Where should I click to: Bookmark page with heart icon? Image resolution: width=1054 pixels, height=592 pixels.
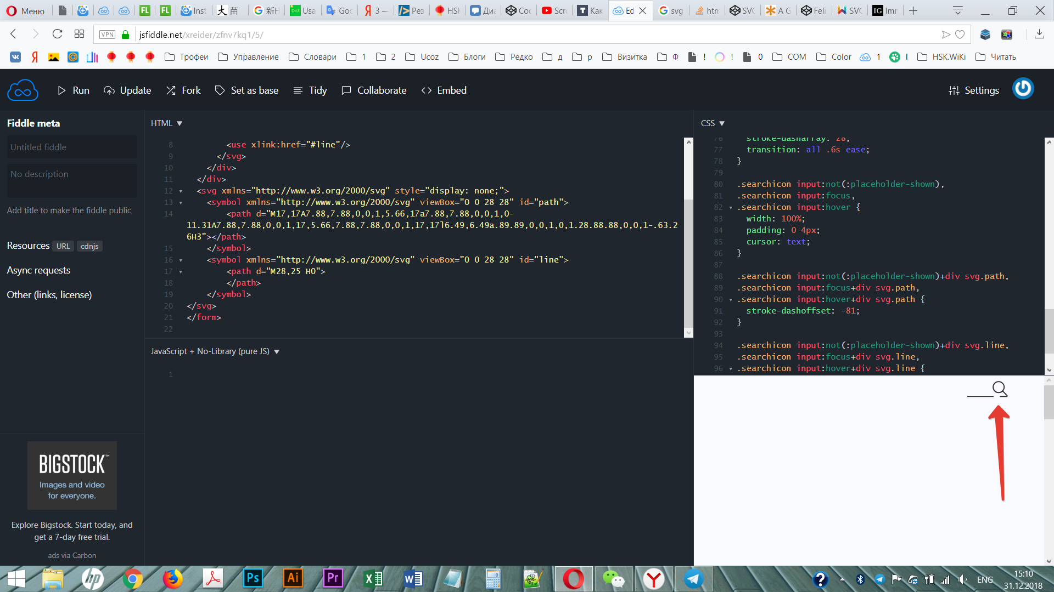coord(960,35)
